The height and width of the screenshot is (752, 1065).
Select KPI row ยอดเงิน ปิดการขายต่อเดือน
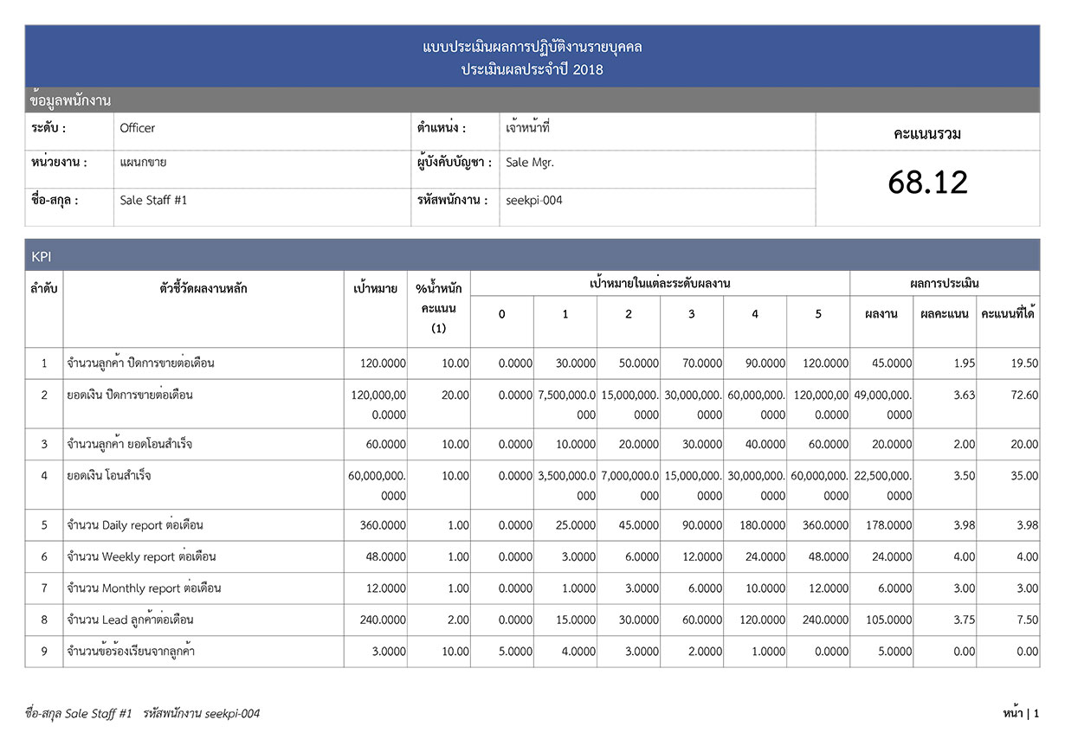tap(532, 404)
